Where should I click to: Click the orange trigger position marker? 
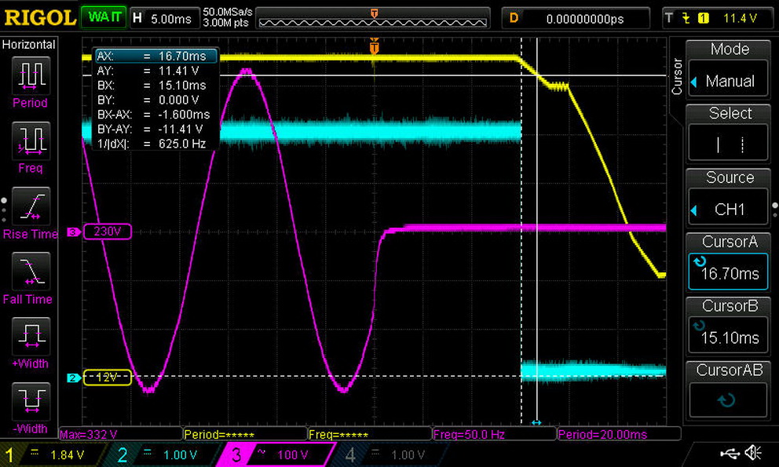pyautogui.click(x=374, y=47)
